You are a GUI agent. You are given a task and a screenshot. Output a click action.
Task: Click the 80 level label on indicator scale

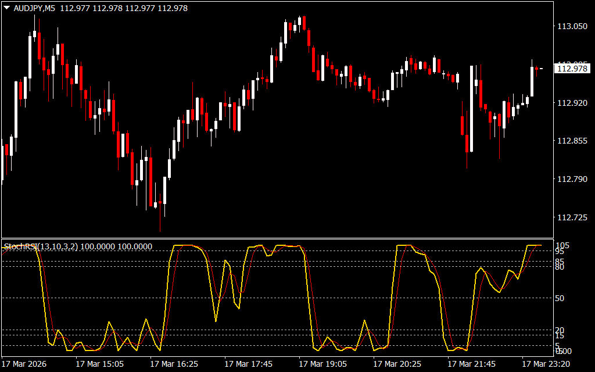click(560, 267)
